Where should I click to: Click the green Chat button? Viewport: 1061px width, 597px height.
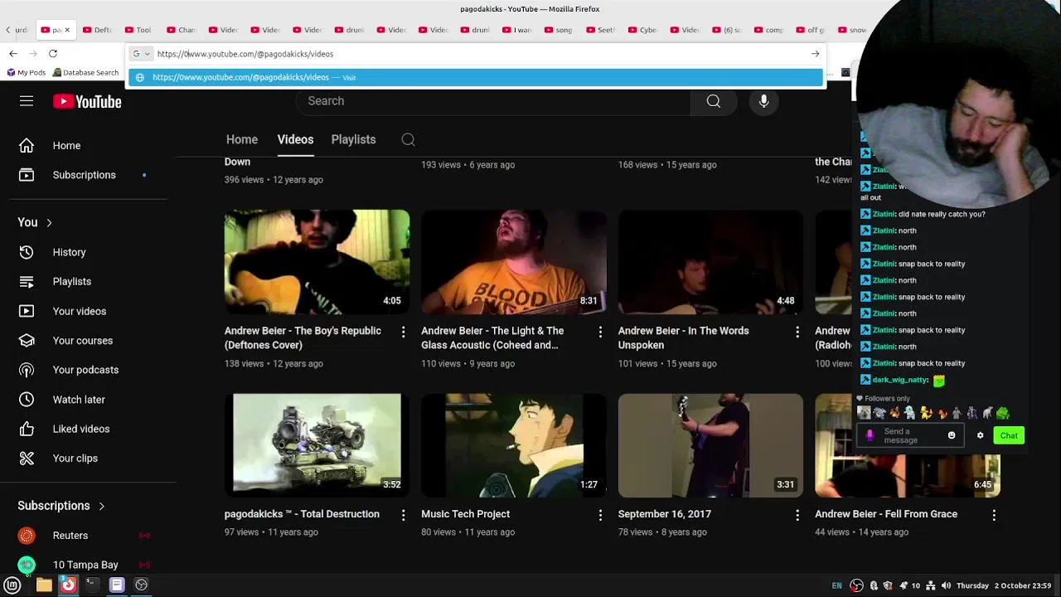pos(1009,435)
